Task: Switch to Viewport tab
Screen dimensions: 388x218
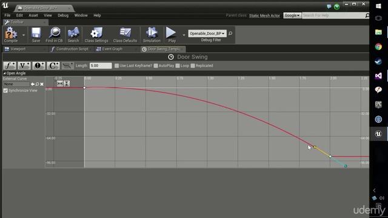Action: click(x=25, y=49)
